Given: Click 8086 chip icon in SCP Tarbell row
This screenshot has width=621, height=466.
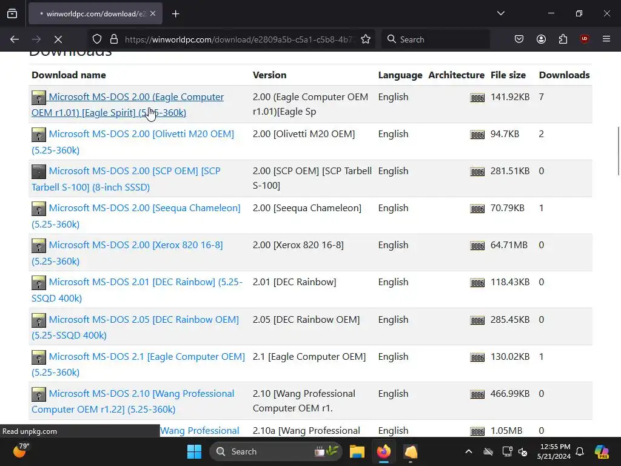Looking at the screenshot, I should tap(477, 172).
